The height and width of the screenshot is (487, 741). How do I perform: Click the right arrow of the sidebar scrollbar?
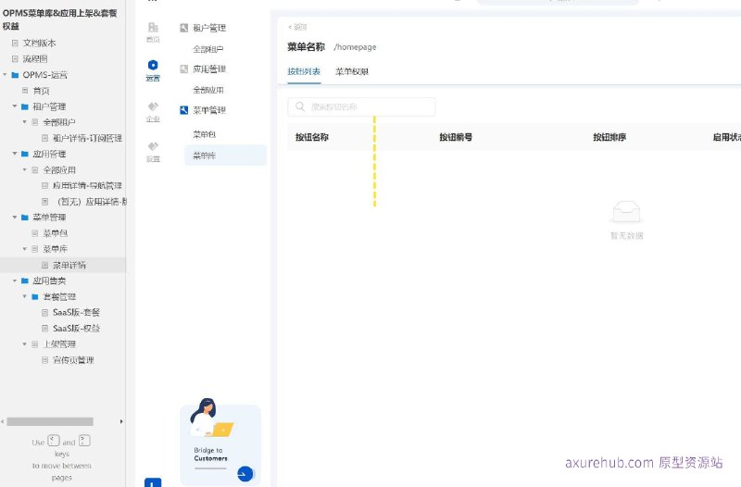tap(121, 421)
